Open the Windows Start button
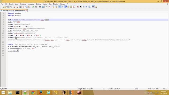The height and width of the screenshot is (95, 169). click(3, 93)
